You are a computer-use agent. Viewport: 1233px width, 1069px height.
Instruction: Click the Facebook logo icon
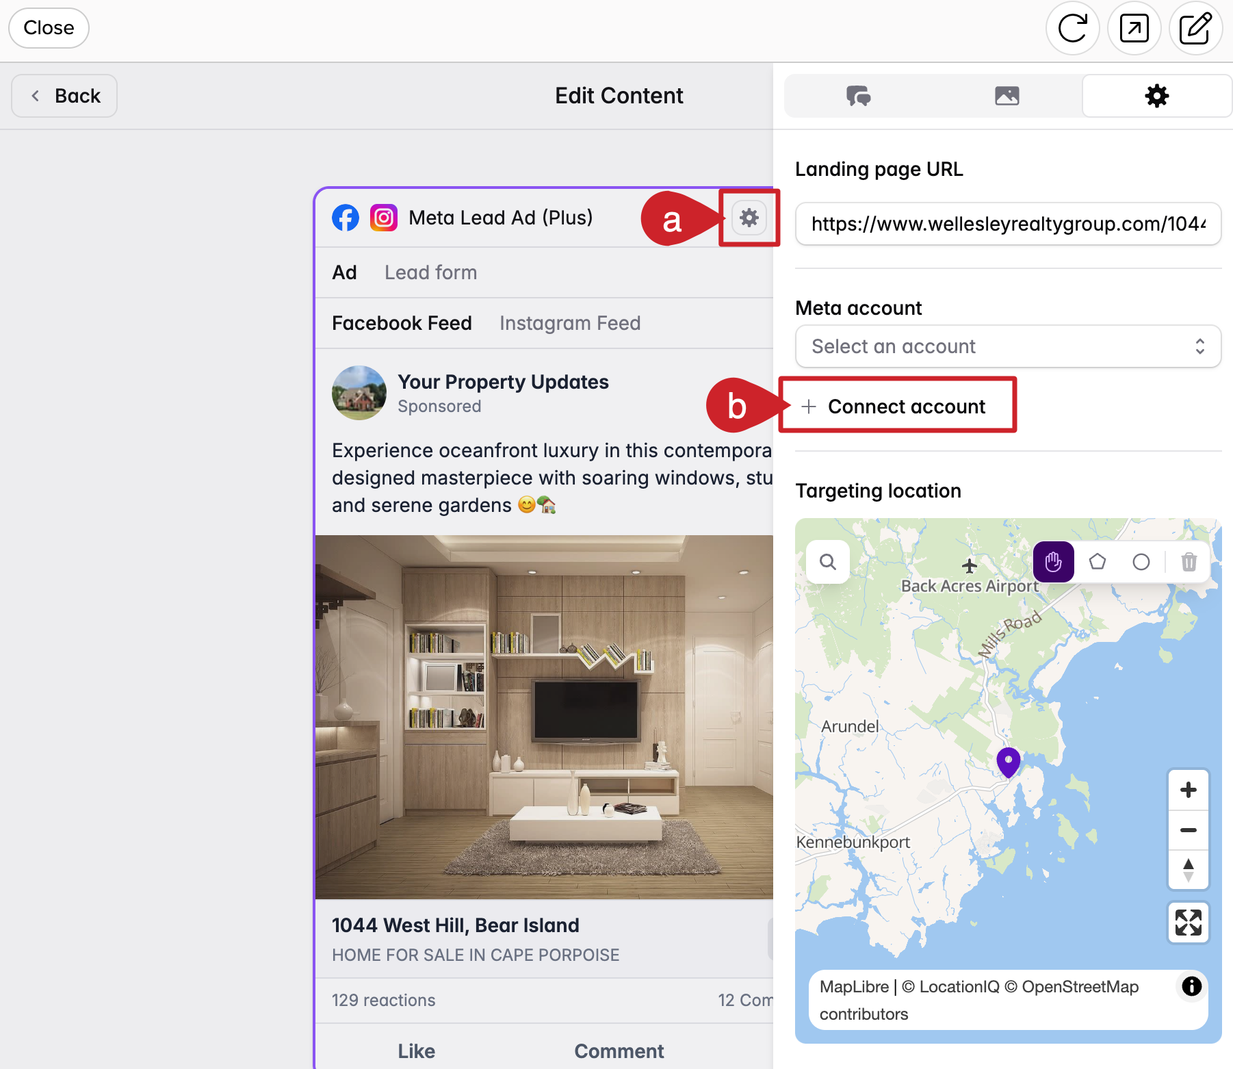(x=346, y=218)
